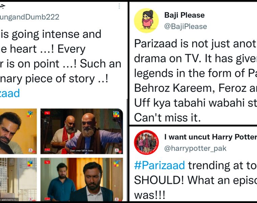Click the Hum TV logo on yellow room image
257x203 pixels.
click(x=30, y=114)
